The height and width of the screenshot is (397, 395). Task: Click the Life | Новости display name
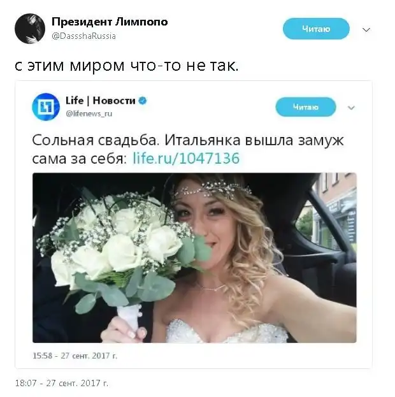tap(100, 101)
